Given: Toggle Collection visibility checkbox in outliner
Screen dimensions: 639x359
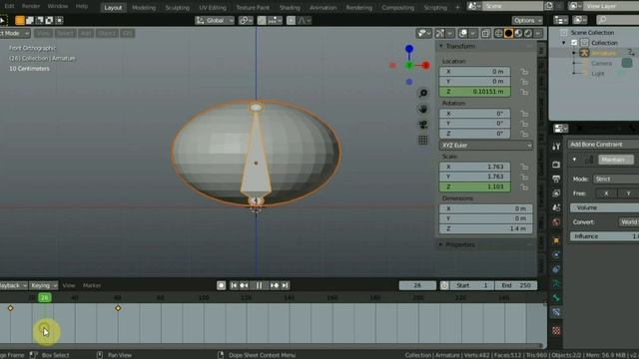Looking at the screenshot, I should 574,42.
